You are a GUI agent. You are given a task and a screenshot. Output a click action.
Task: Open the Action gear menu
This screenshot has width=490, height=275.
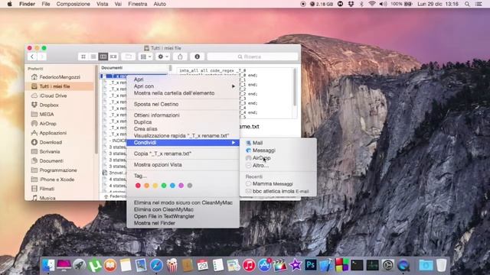[163, 57]
